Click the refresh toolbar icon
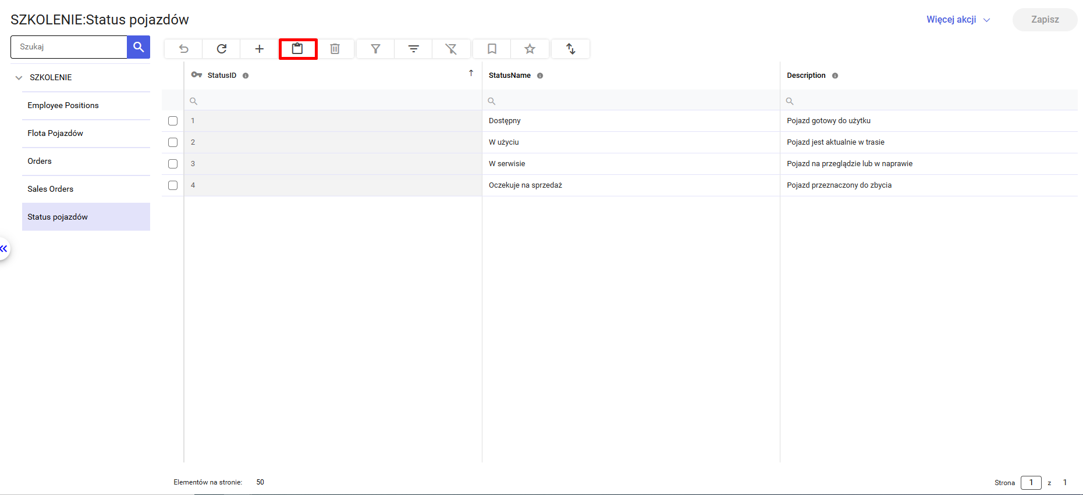Viewport: 1083px width, 495px height. point(222,49)
